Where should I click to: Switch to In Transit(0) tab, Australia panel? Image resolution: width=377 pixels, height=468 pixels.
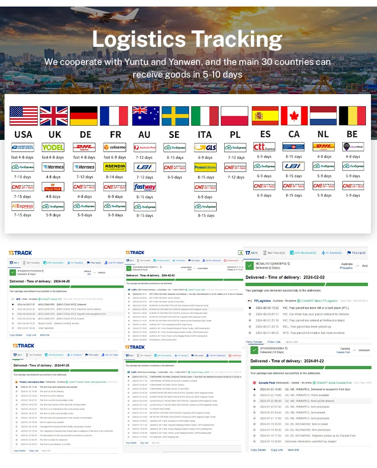pos(332,253)
